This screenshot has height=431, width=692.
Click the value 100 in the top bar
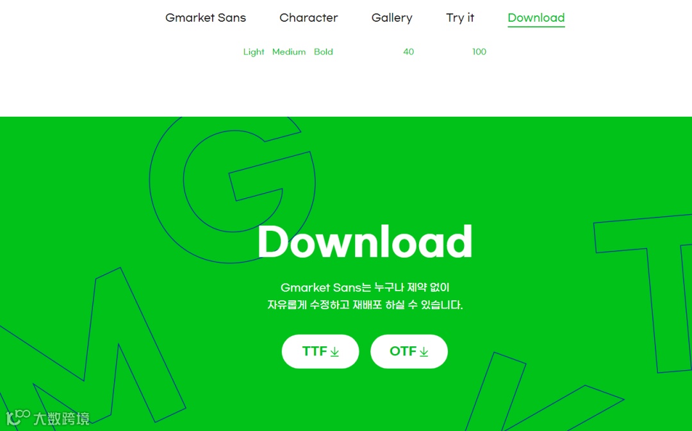click(x=479, y=52)
